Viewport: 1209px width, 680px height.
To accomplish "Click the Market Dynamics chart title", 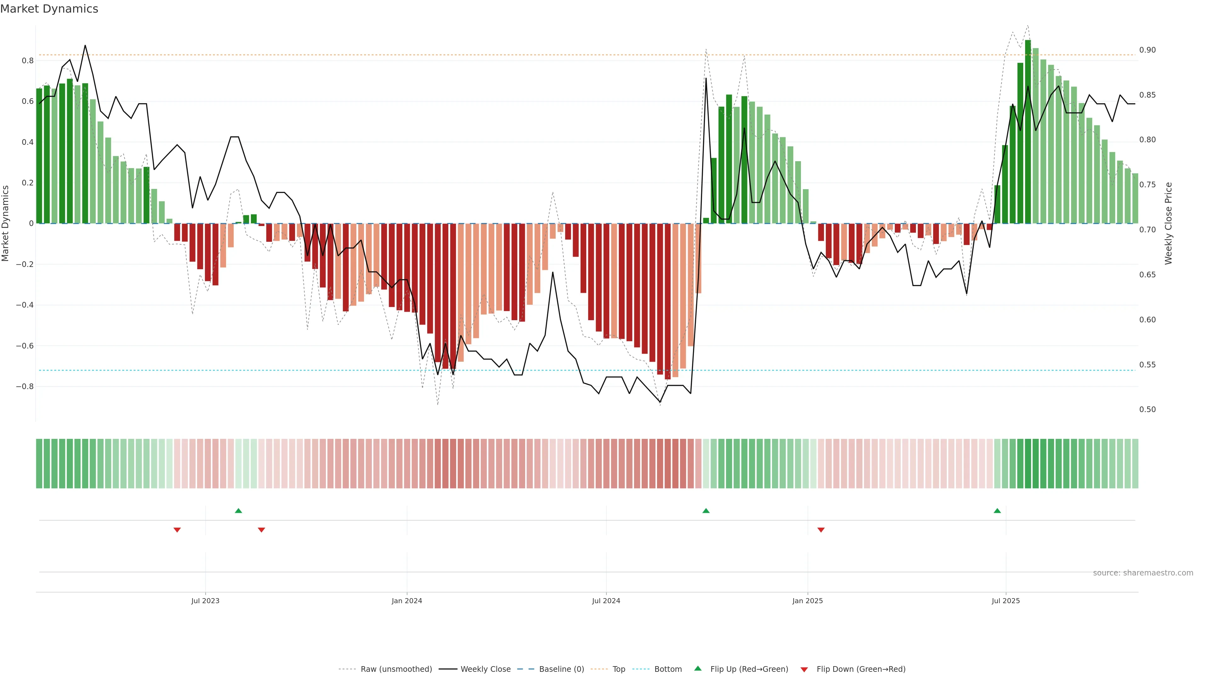I will 49,9.
